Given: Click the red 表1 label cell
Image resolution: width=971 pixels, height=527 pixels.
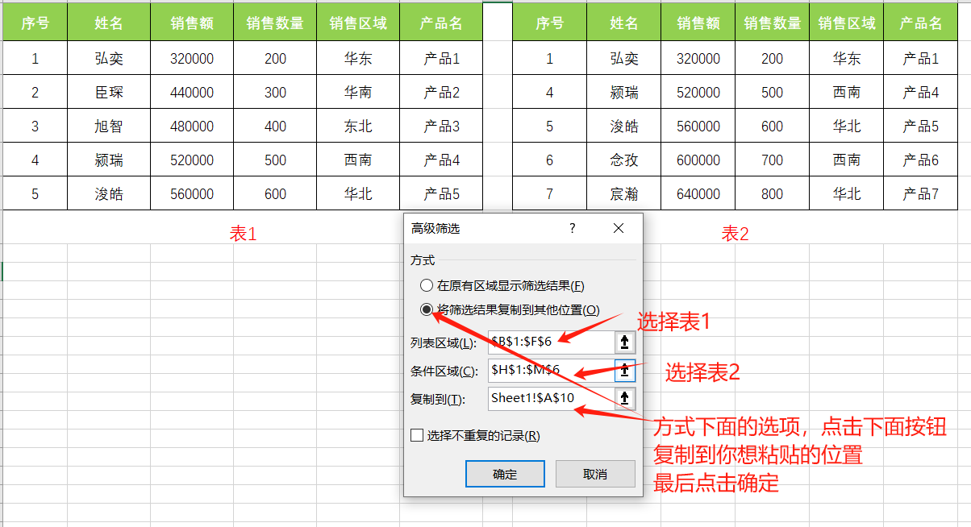Looking at the screenshot, I should [243, 234].
